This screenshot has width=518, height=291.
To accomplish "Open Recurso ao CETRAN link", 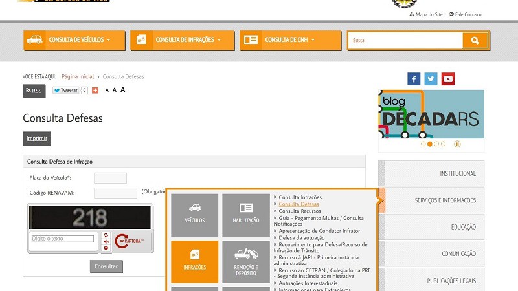I will [x=322, y=273].
